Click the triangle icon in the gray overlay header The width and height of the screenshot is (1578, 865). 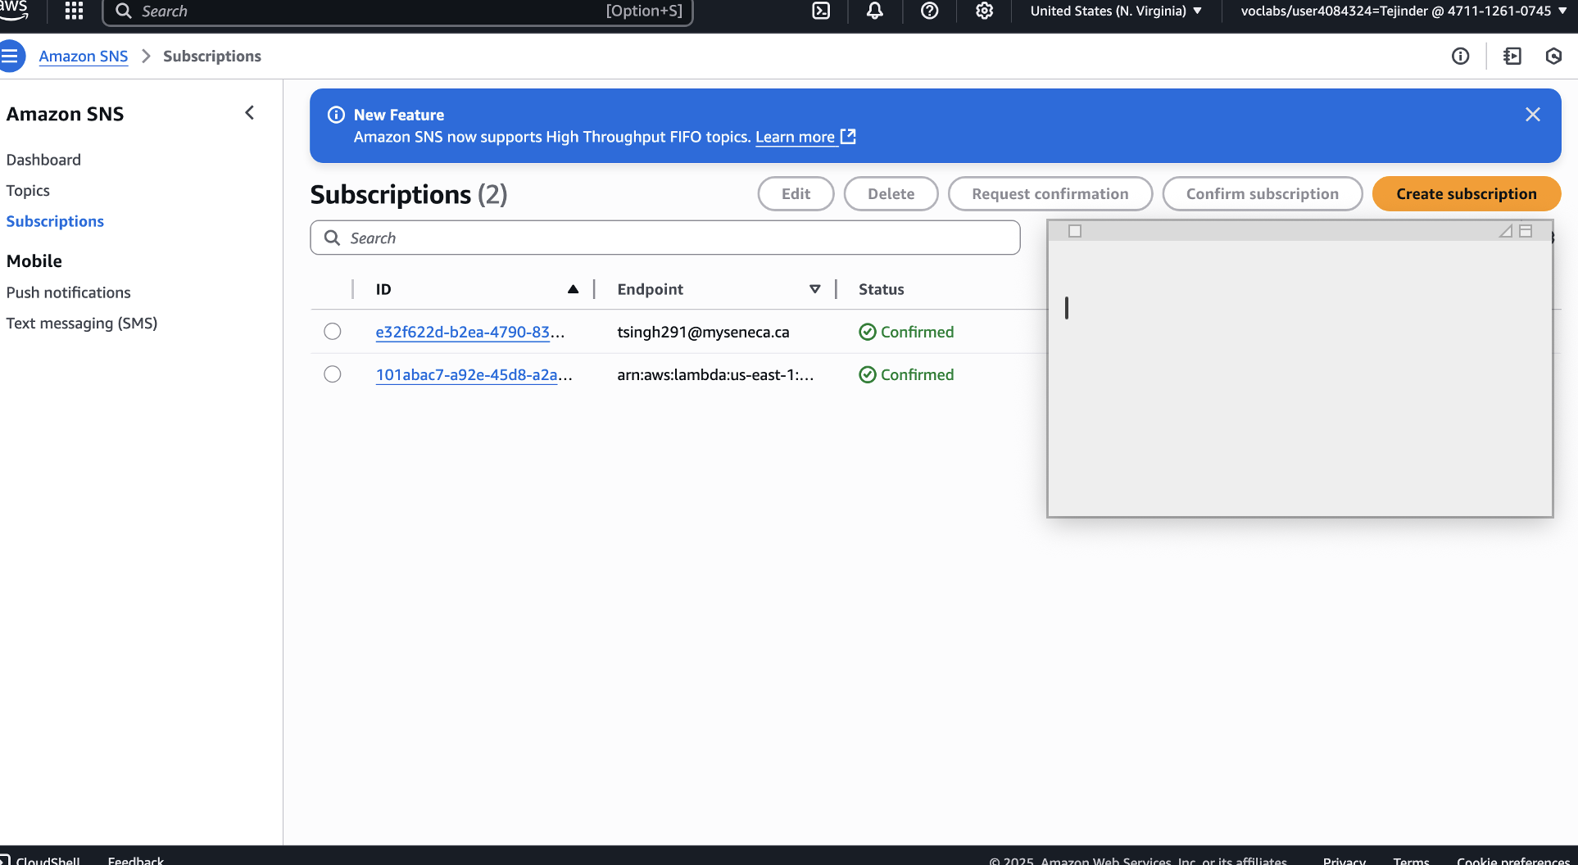tap(1506, 231)
